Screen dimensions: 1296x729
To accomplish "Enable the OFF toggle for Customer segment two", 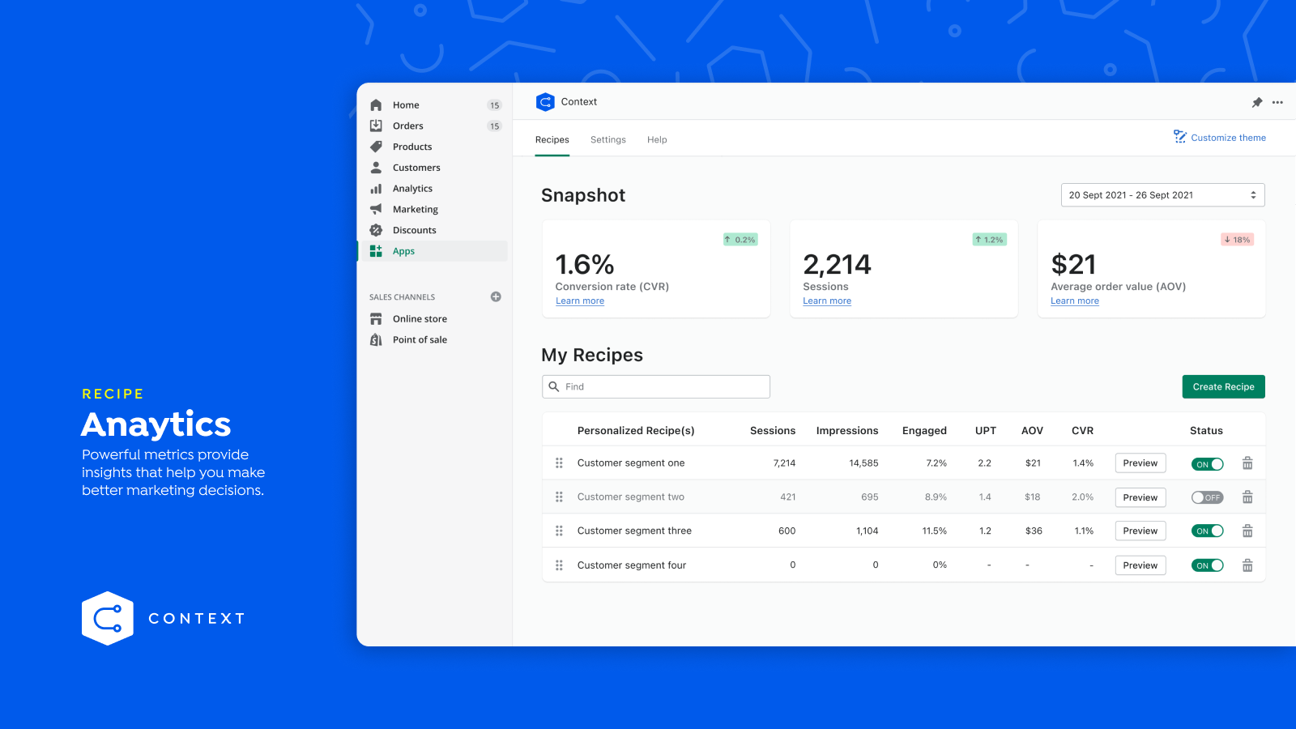I will (x=1207, y=497).
